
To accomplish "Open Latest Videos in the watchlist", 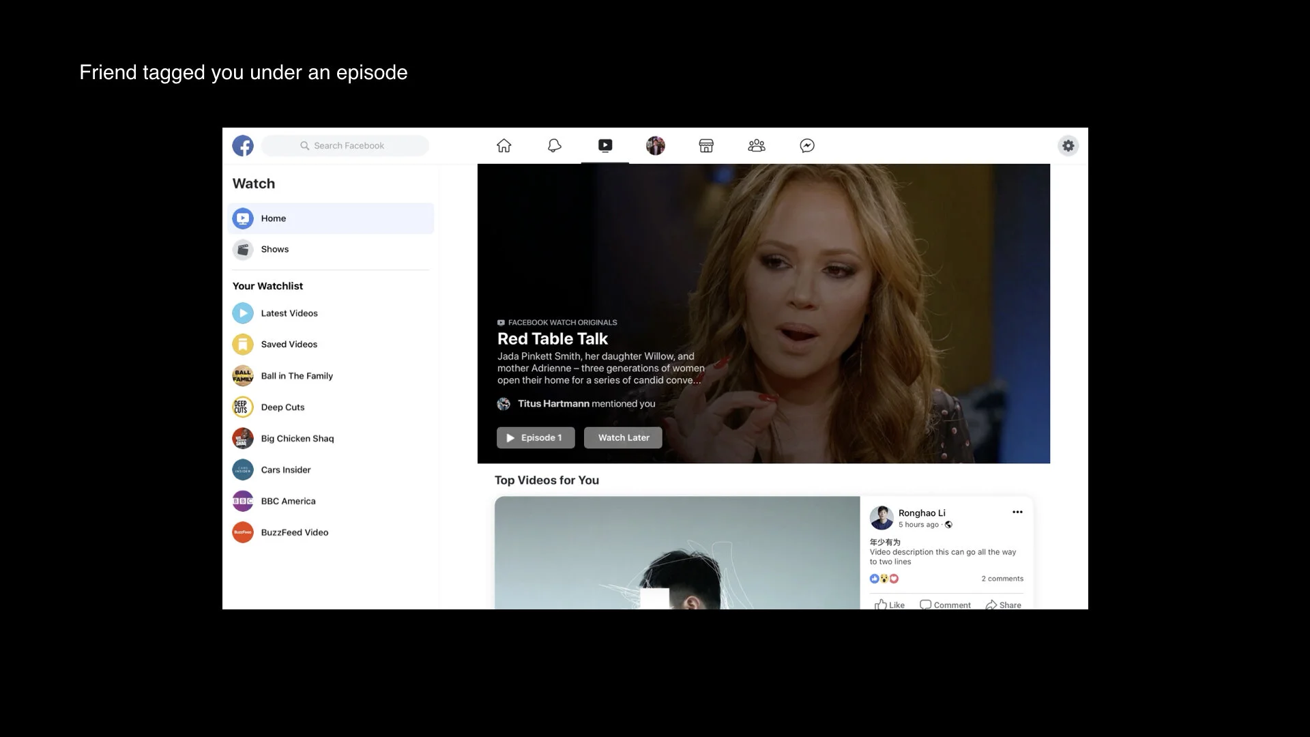I will [331, 313].
